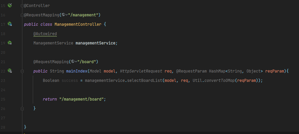Click the fold end marker on line 26
The height and width of the screenshot is (134, 299).
[22, 109]
